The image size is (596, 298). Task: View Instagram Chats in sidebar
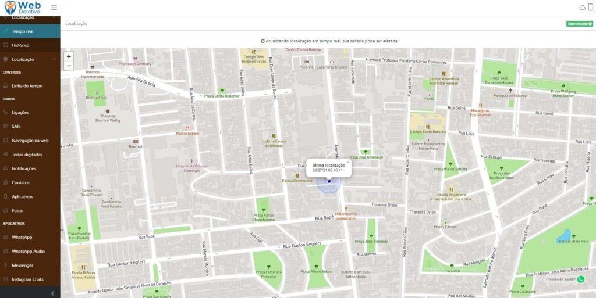(x=27, y=279)
